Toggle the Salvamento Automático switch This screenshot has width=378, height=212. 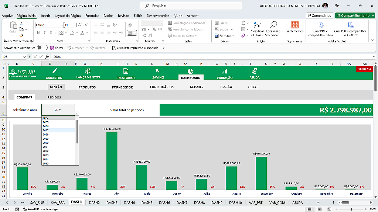(42, 48)
